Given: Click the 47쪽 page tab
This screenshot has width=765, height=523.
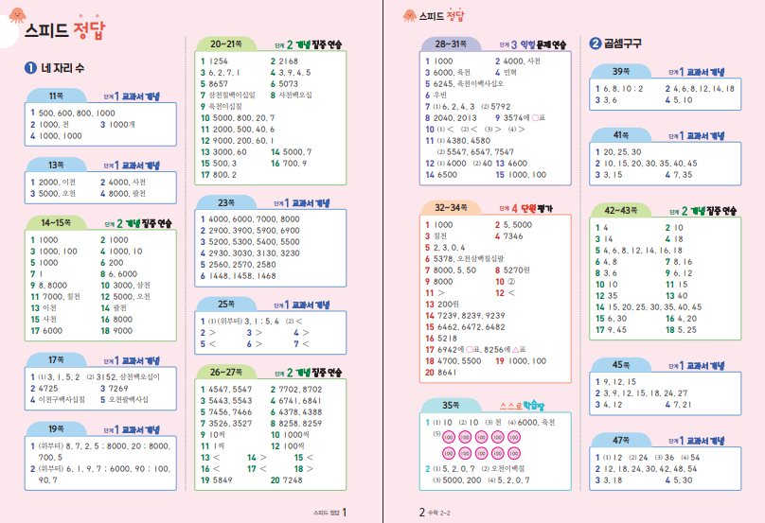Looking at the screenshot, I should [620, 440].
